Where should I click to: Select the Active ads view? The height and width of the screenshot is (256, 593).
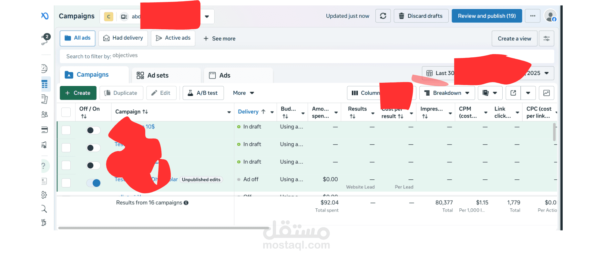tap(173, 38)
